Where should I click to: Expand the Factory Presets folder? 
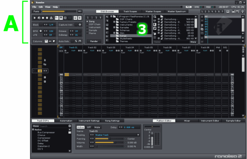click(114, 22)
